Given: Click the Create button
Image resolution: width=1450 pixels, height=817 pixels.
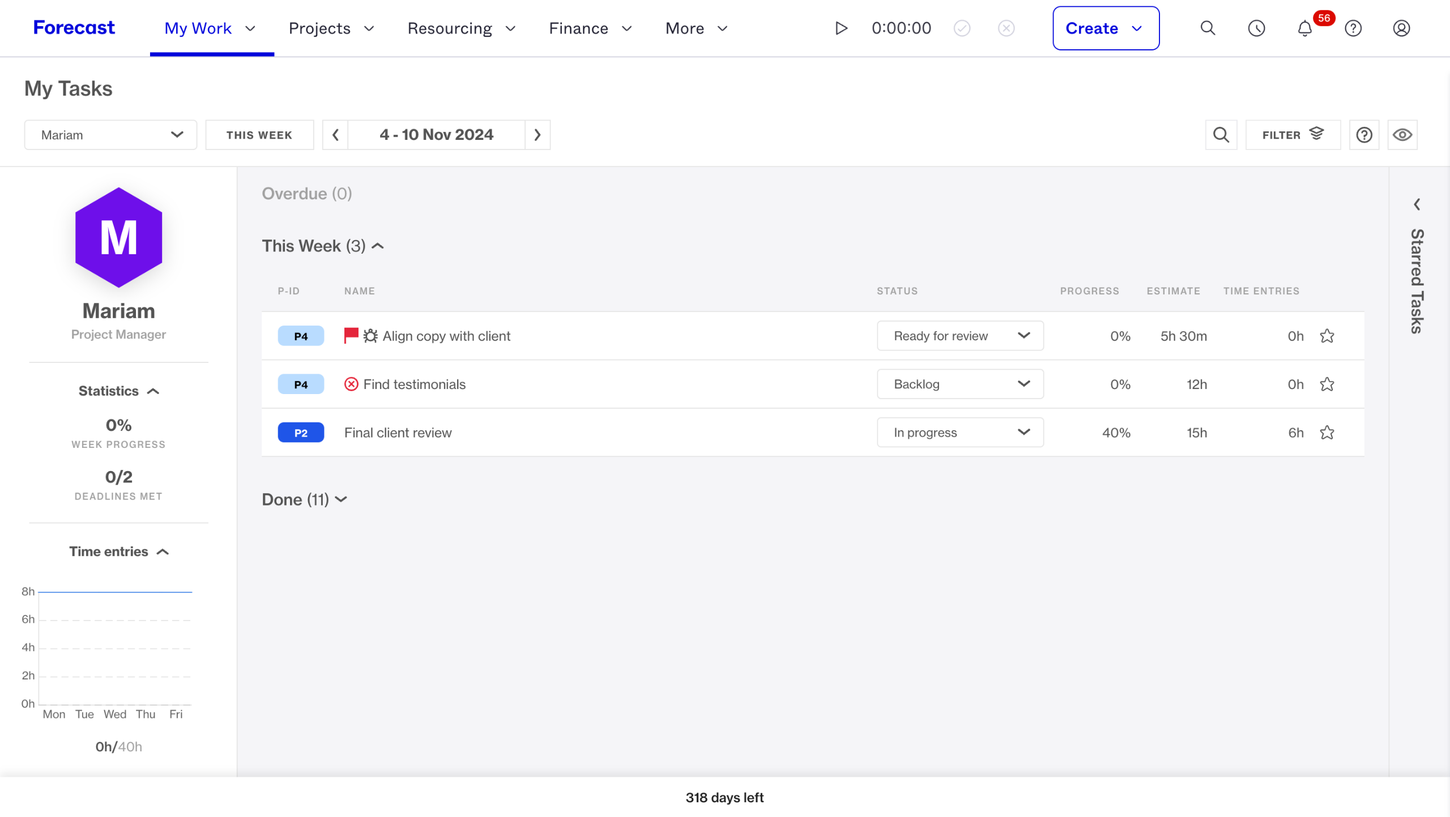Looking at the screenshot, I should point(1106,28).
